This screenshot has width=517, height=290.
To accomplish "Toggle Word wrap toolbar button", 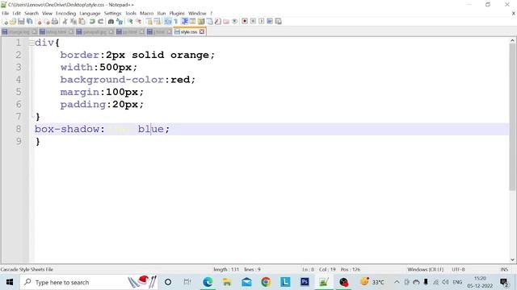I will point(168,22).
